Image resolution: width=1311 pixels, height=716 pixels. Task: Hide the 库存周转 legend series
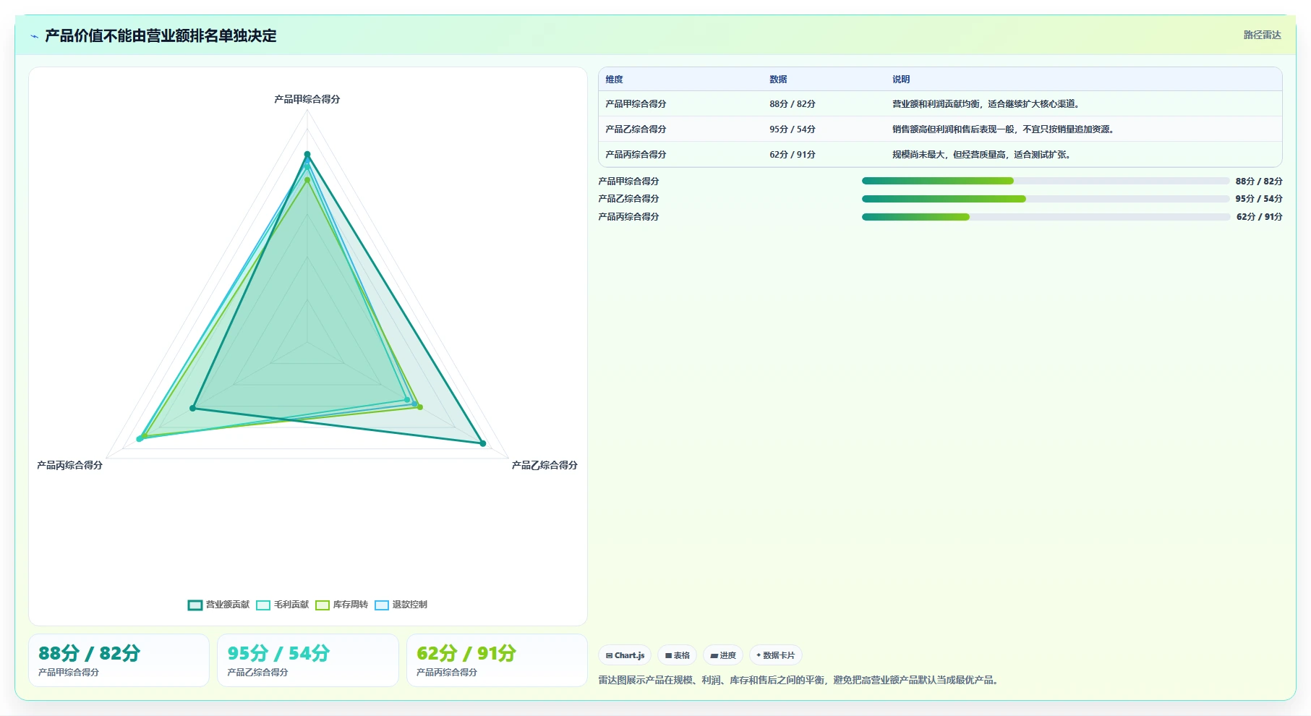341,605
